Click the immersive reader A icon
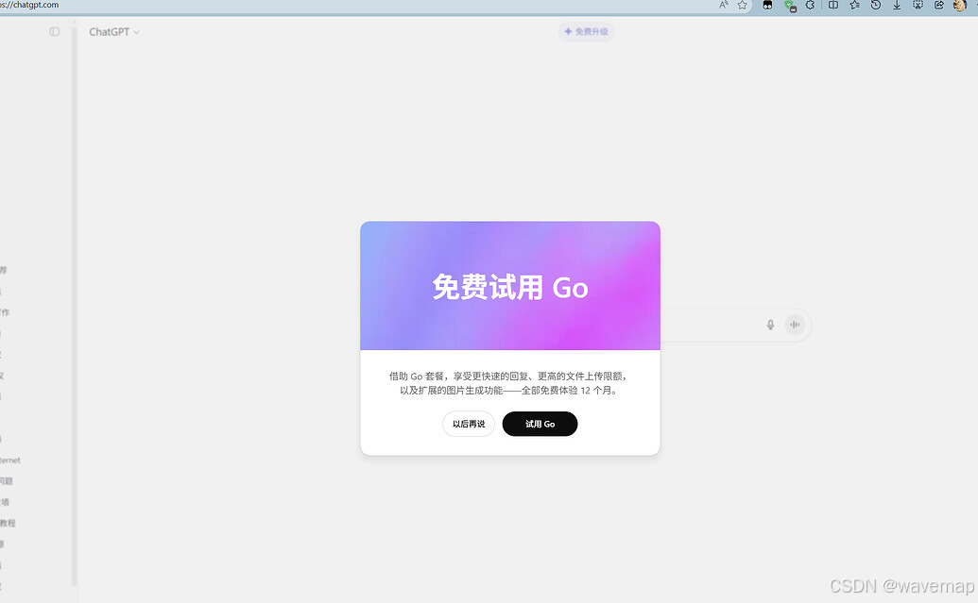Image resolution: width=978 pixels, height=603 pixels. (x=722, y=6)
